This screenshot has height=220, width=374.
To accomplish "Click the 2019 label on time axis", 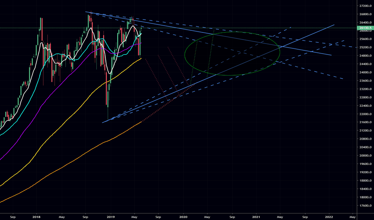I will pos(111,217).
